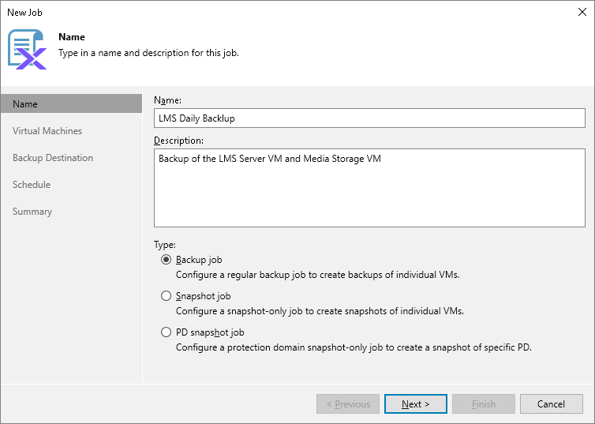Click the "Name:" label above the name field

pyautogui.click(x=167, y=100)
